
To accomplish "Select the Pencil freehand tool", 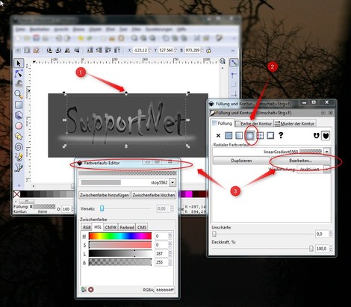I will click(x=19, y=157).
